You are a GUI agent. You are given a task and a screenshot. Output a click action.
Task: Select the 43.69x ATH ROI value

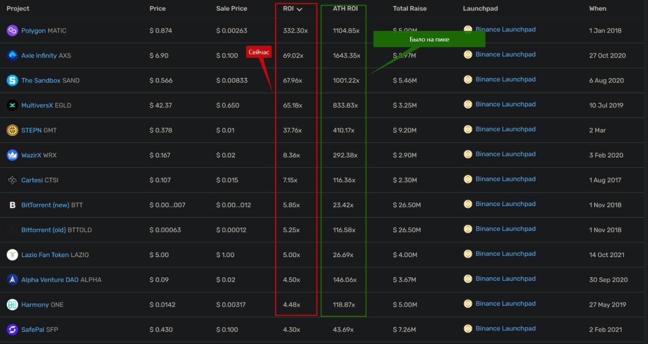pyautogui.click(x=343, y=330)
